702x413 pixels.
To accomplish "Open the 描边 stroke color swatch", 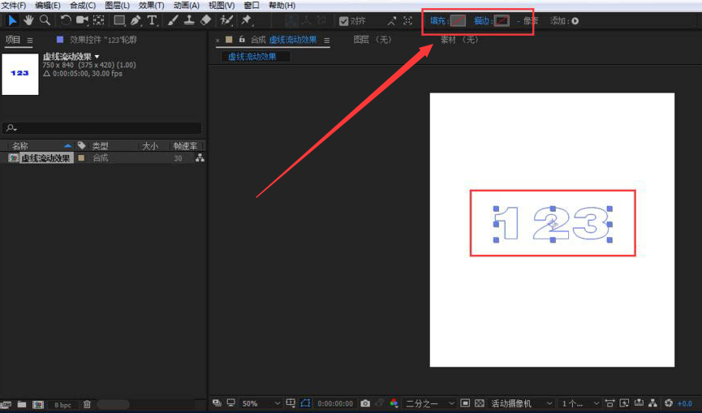I will (502, 21).
